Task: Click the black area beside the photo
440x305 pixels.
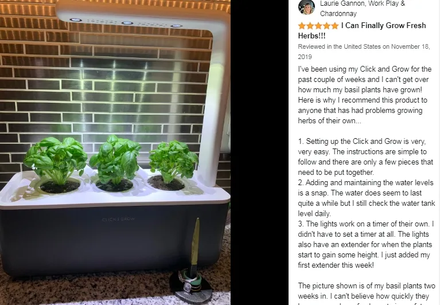Action: click(x=259, y=152)
